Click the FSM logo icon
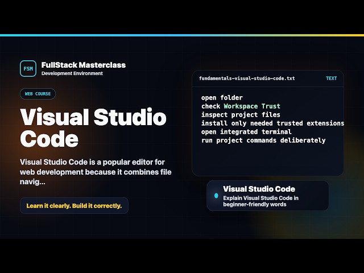 click(28, 68)
